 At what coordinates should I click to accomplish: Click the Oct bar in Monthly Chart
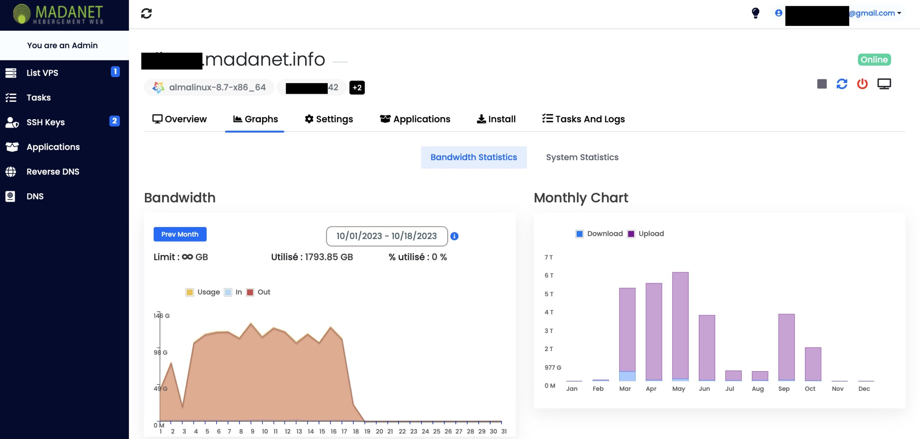click(x=813, y=364)
